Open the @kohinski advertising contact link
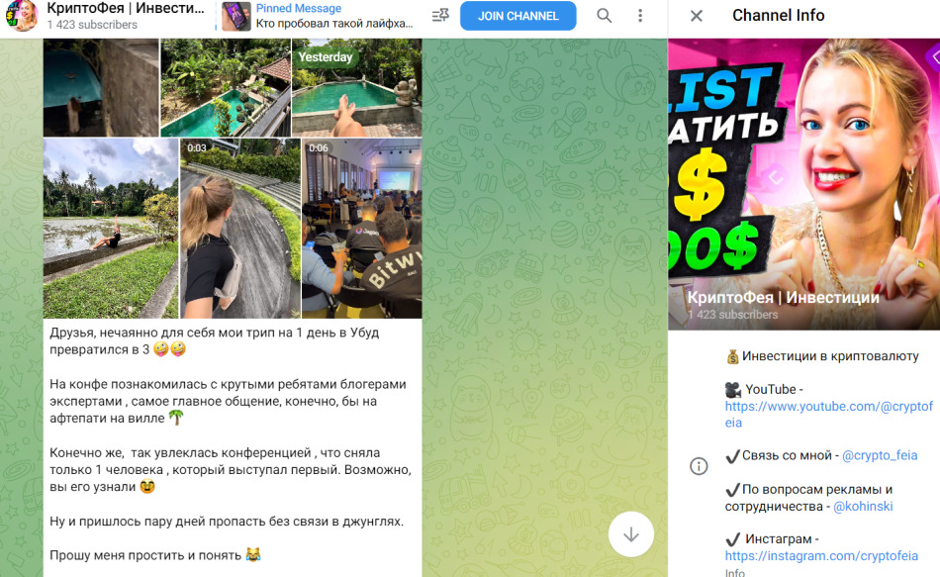940x577 pixels. click(863, 506)
